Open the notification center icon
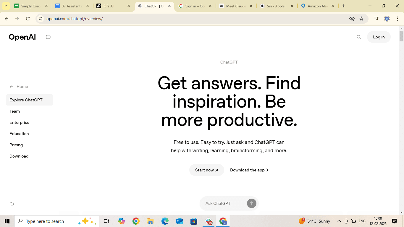This screenshot has height=227, width=404. click(394, 221)
